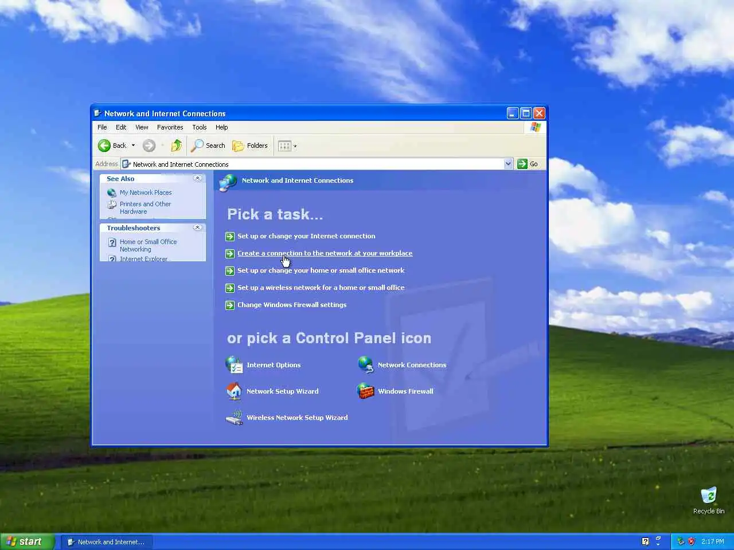Viewport: 734px width, 550px height.
Task: Click the Forward arrow icon
Action: [149, 146]
